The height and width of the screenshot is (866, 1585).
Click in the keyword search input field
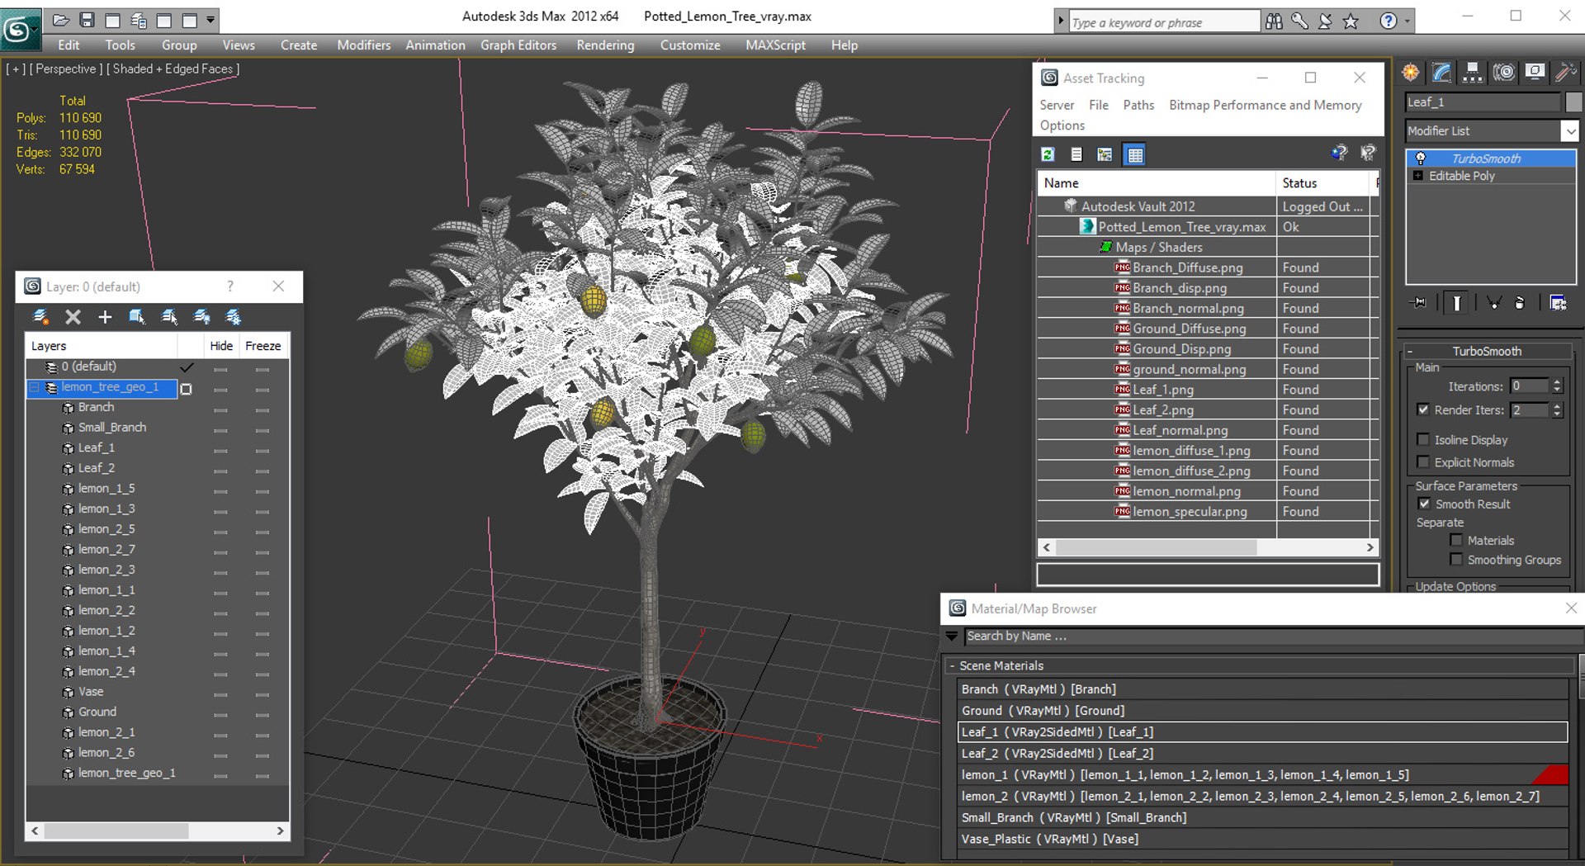point(1164,22)
